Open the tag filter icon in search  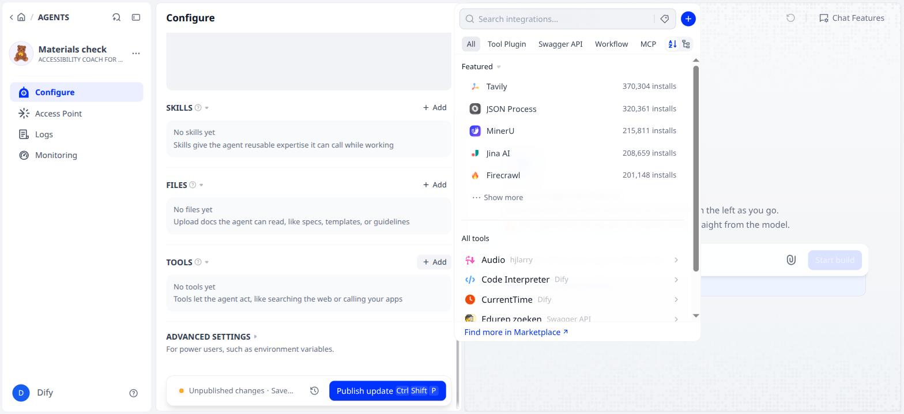664,19
